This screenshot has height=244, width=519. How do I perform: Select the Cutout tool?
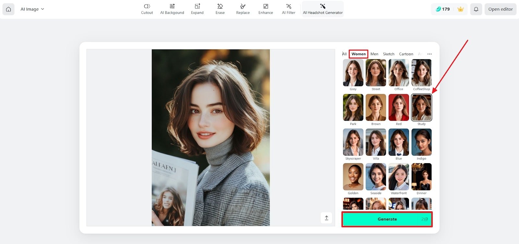point(147,9)
